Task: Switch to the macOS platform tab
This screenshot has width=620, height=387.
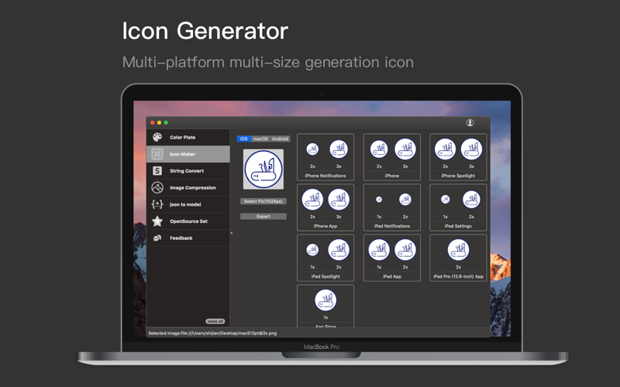Action: point(260,139)
